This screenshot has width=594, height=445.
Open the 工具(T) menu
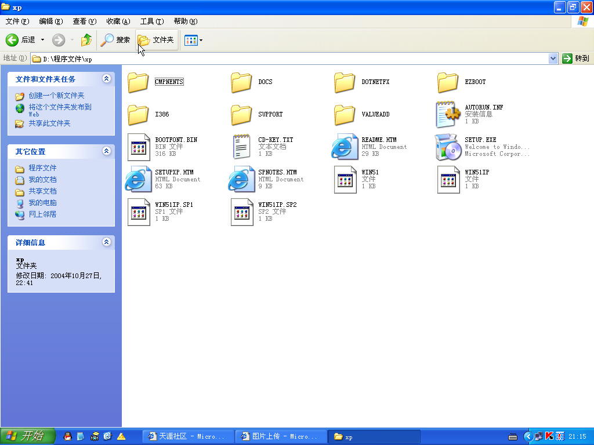click(x=152, y=21)
